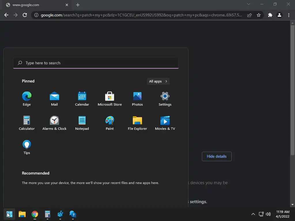Open Calculator from the taskbar
This screenshot has height=221, width=295.
pyautogui.click(x=48, y=214)
